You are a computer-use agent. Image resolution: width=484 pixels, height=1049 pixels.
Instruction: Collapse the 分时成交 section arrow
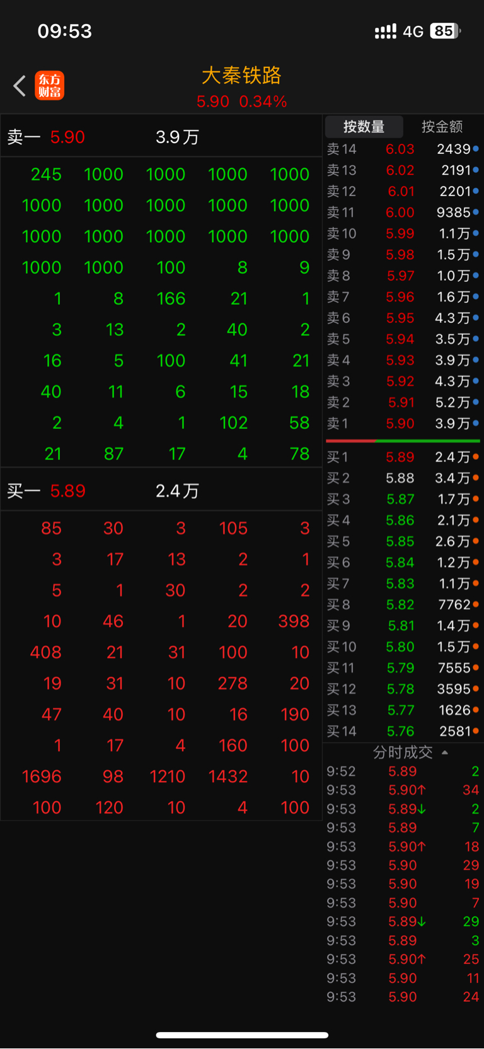(445, 753)
